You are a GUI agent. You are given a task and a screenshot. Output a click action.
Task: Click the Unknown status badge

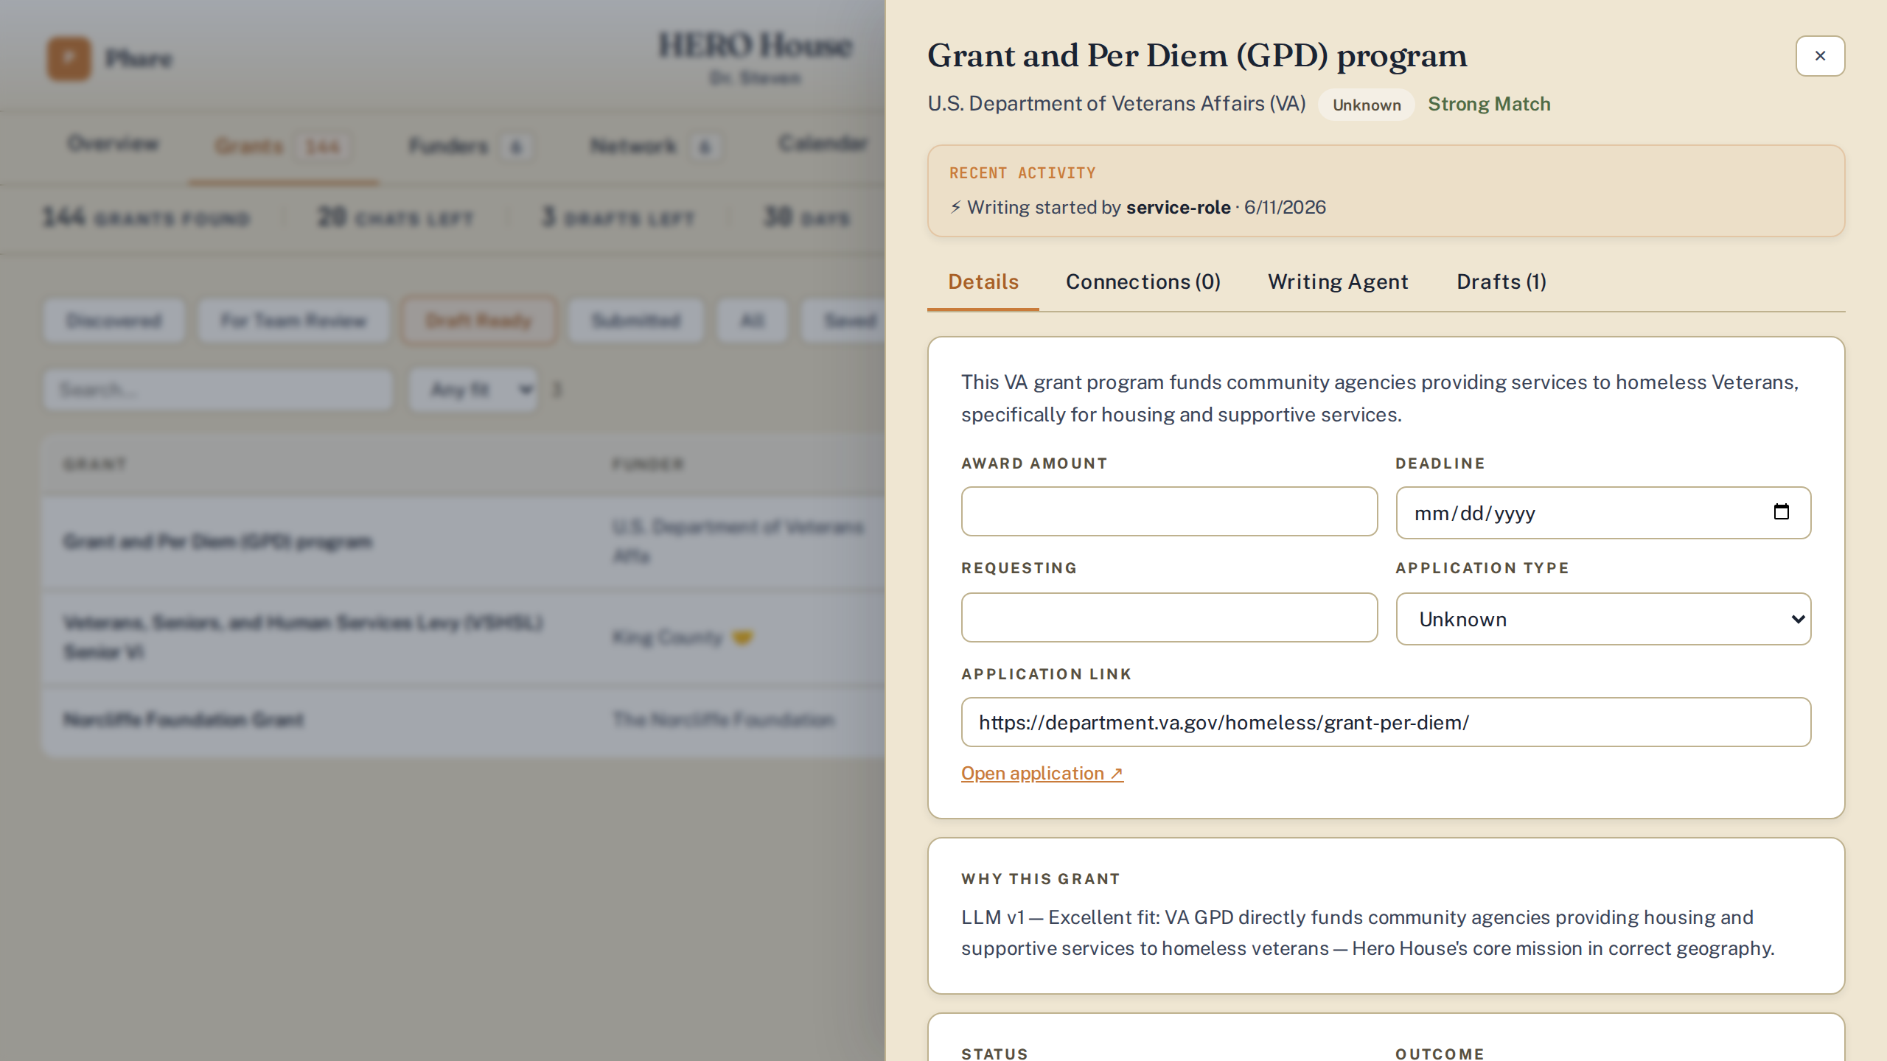pyautogui.click(x=1367, y=105)
